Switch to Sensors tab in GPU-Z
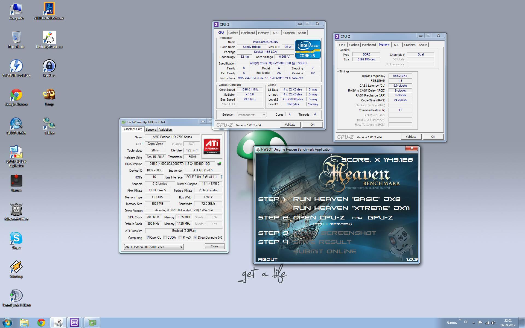Viewport: 525px width, 328px height. tap(151, 130)
